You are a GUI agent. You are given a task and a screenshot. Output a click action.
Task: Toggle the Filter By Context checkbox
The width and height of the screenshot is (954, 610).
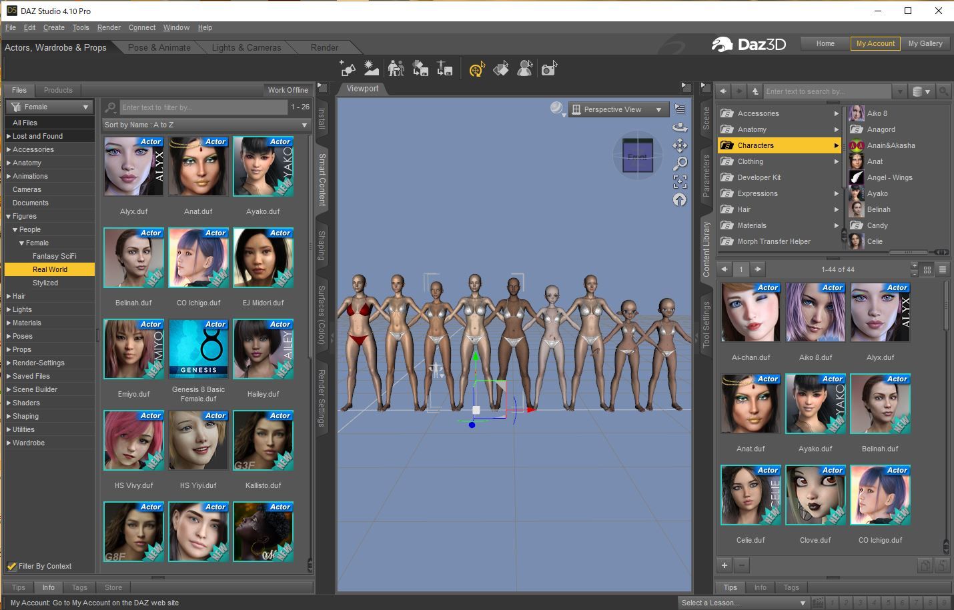[11, 566]
